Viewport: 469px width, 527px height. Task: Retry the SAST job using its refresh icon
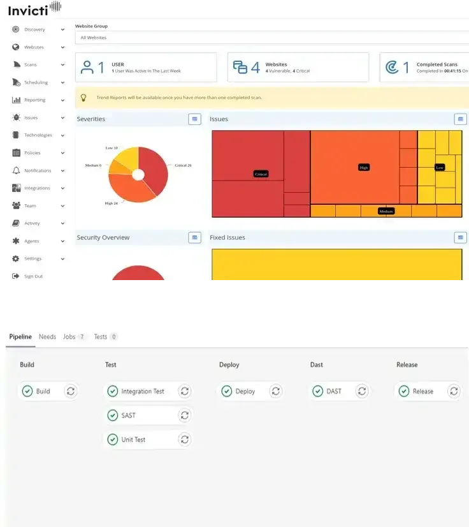(185, 415)
